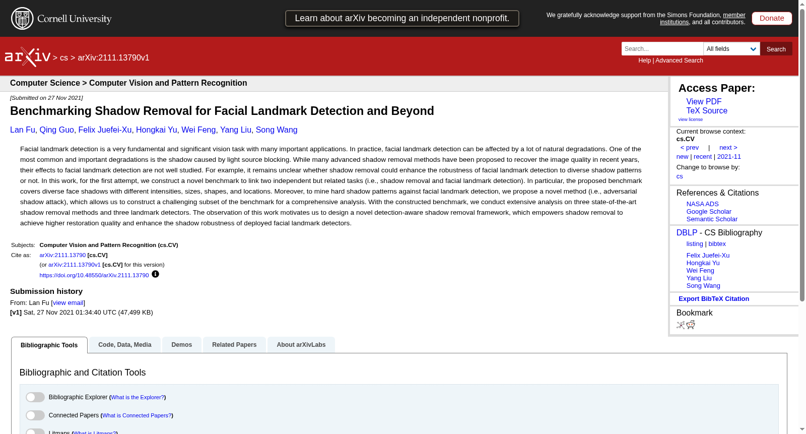
Task: Focus the Search input field
Action: click(x=662, y=49)
